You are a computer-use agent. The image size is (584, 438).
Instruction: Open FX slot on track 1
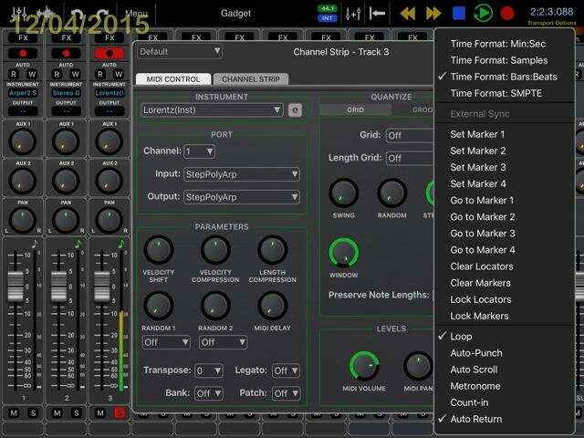[x=23, y=37]
